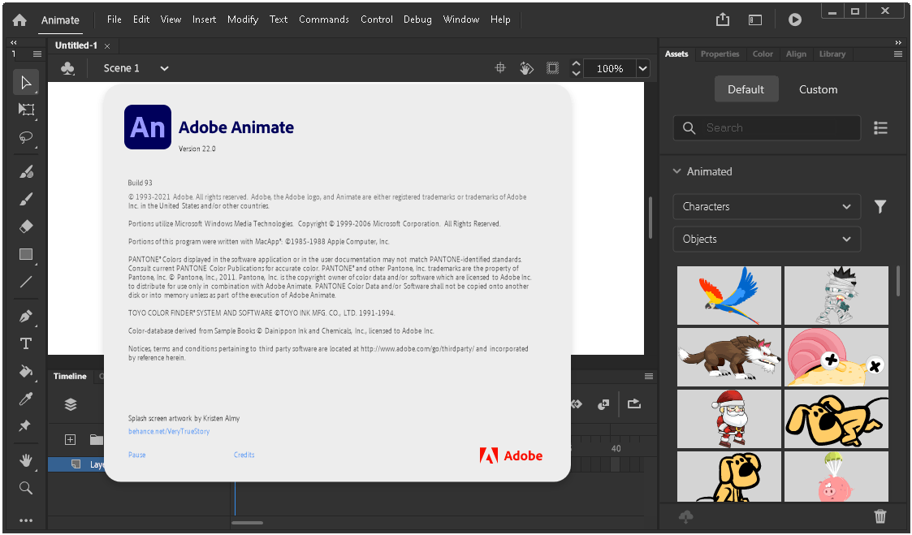The image size is (912, 535).
Task: Click the 100% zoom input field
Action: pyautogui.click(x=610, y=69)
